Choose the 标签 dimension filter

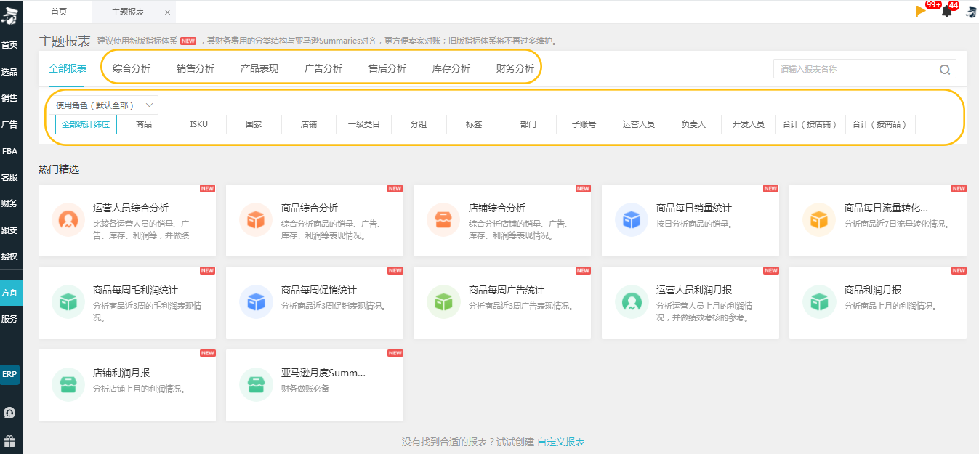point(474,124)
